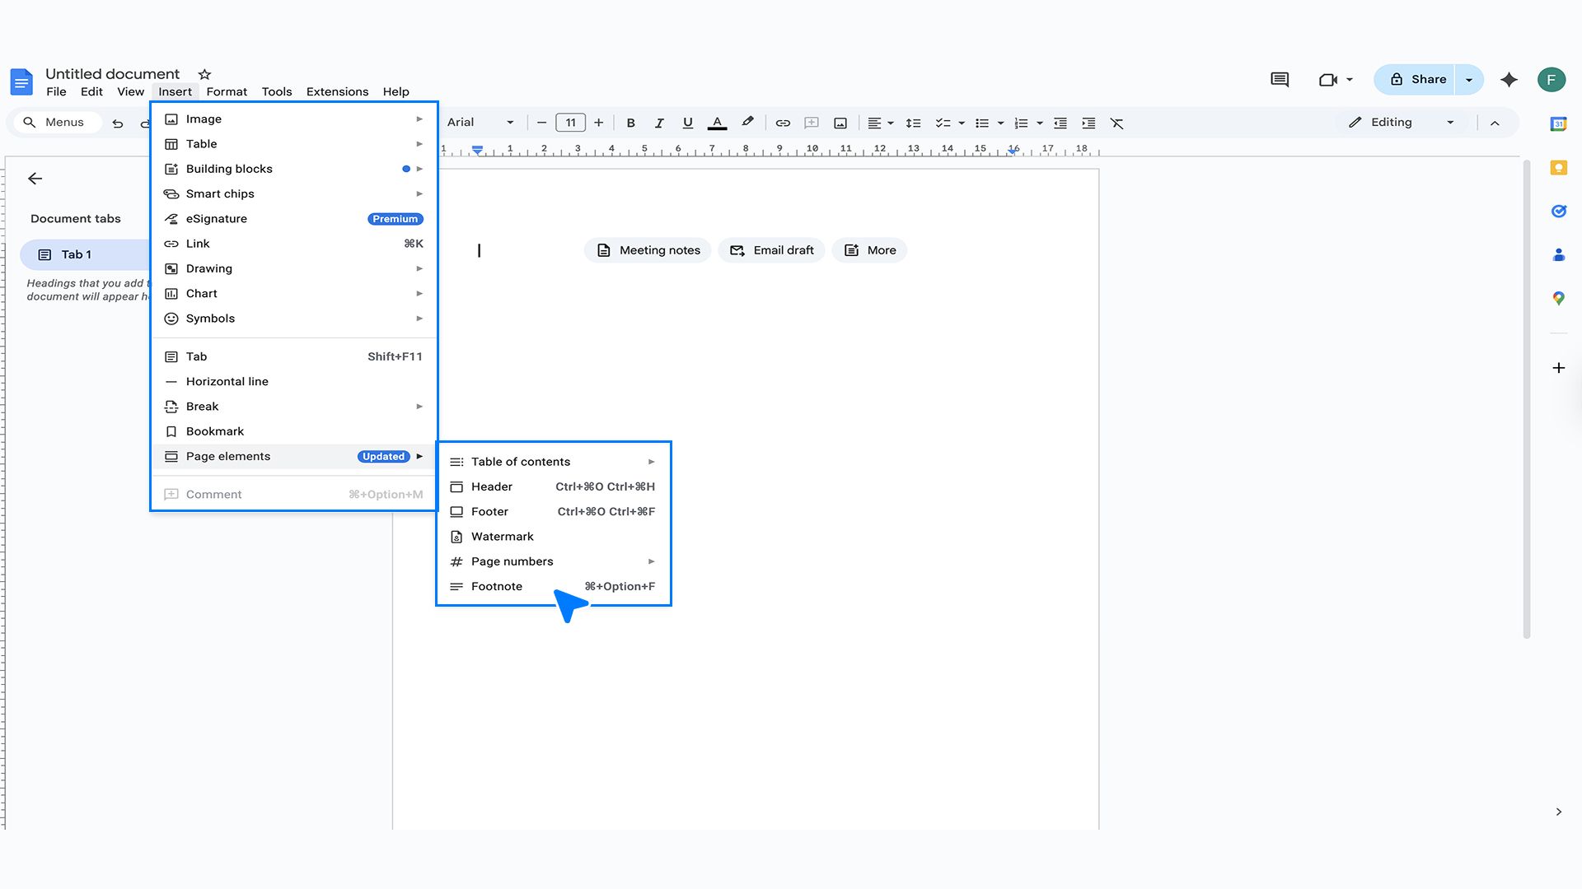Clear formatting with the toolbar icon

(x=1116, y=123)
